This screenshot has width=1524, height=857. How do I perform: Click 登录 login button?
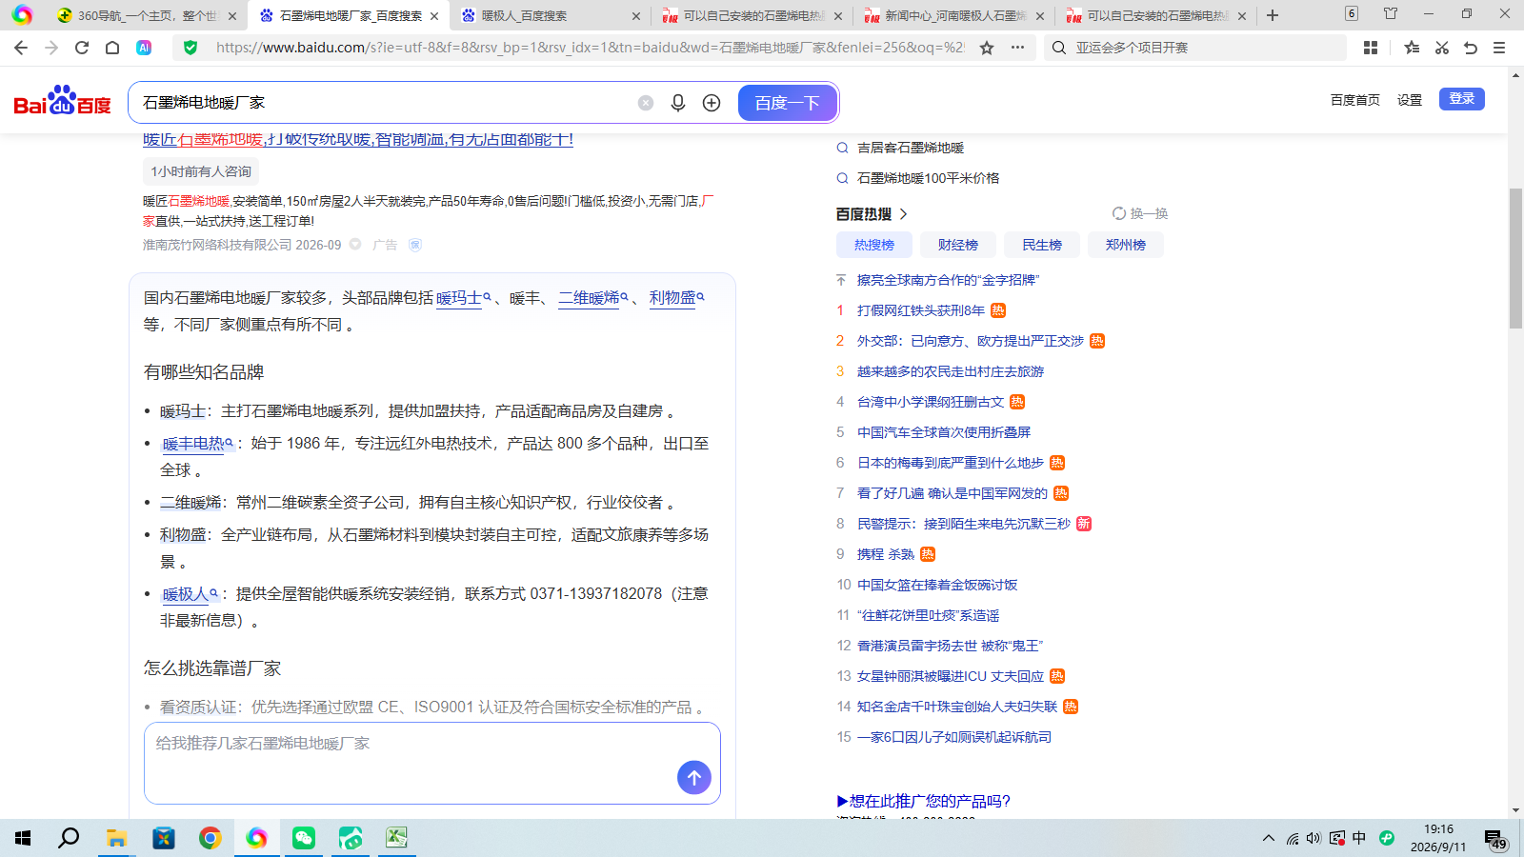pos(1462,99)
